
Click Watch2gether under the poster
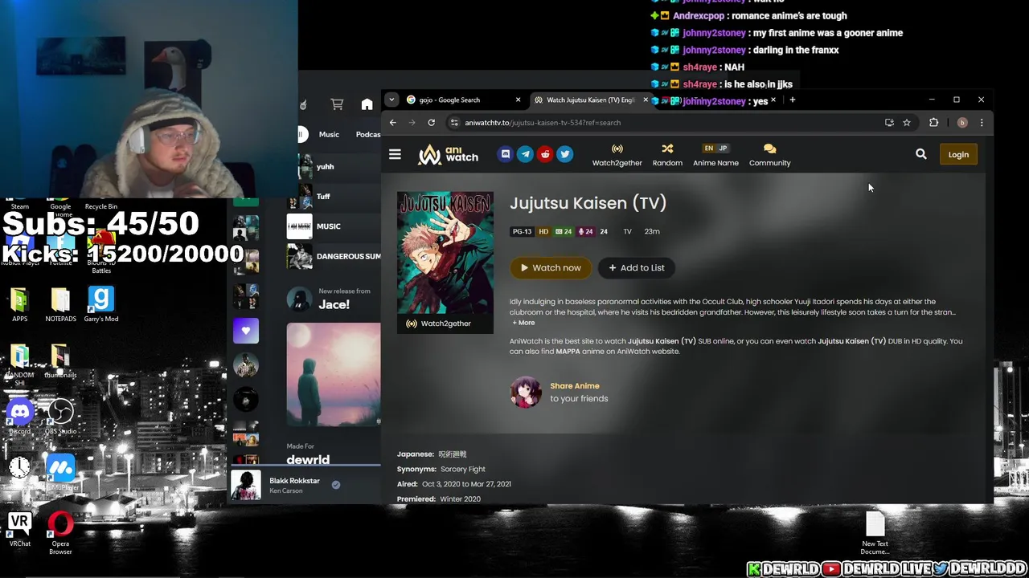tap(445, 324)
